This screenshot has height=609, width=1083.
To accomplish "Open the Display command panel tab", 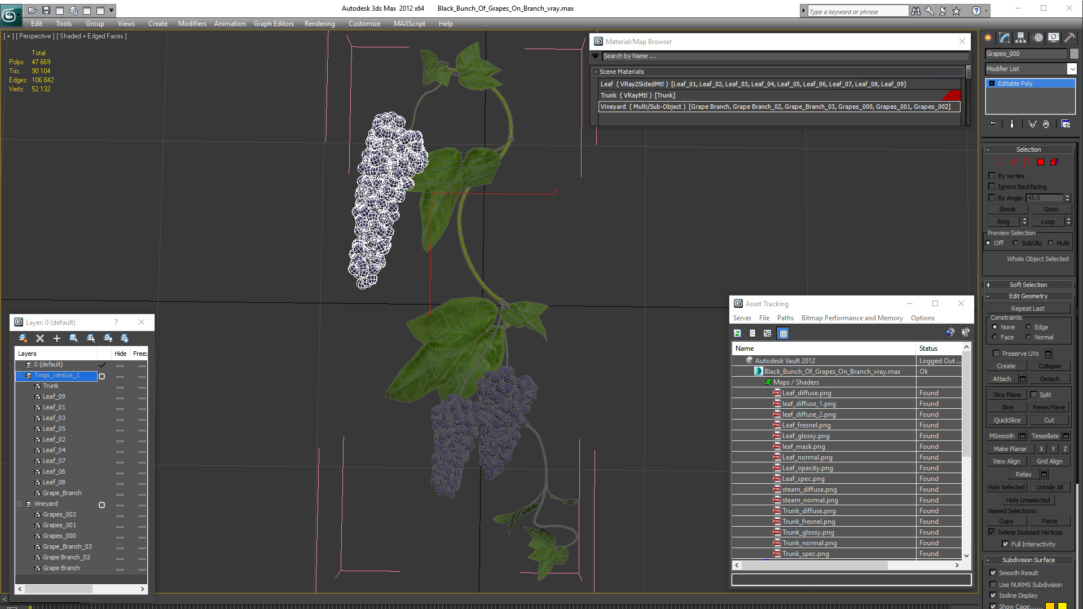I will click(x=1053, y=38).
